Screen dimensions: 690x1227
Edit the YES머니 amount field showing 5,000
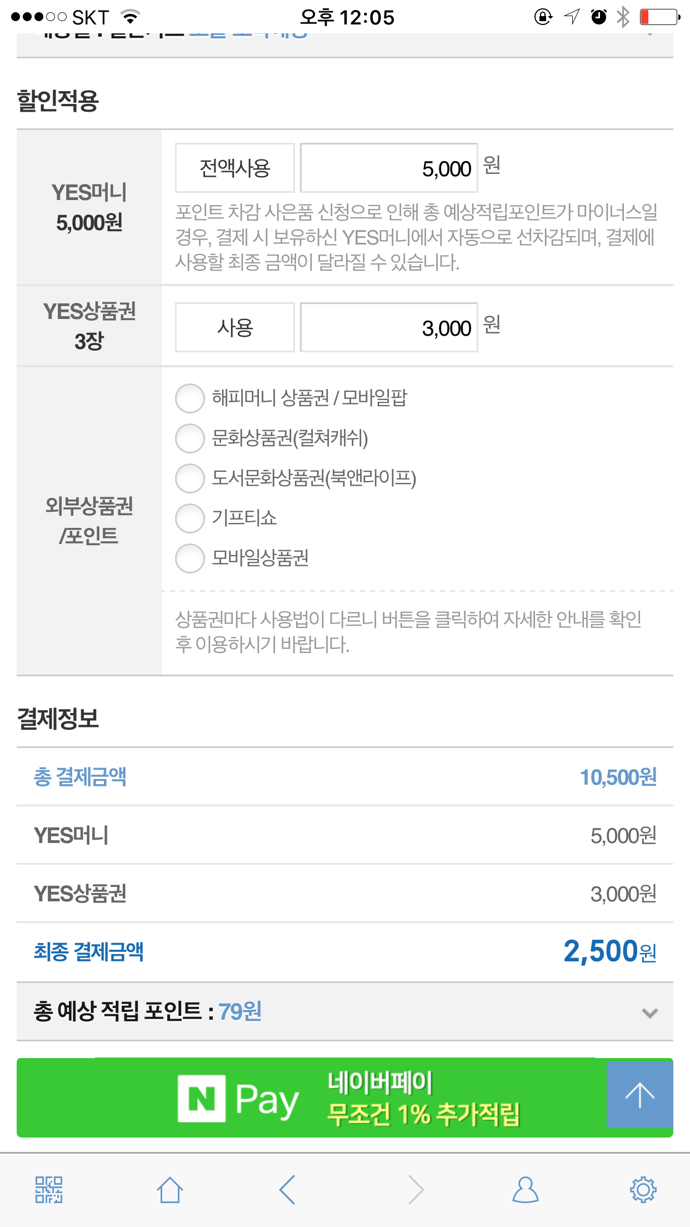click(389, 168)
